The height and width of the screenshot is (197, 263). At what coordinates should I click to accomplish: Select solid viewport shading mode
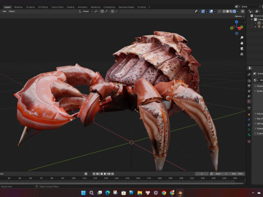click(227, 11)
